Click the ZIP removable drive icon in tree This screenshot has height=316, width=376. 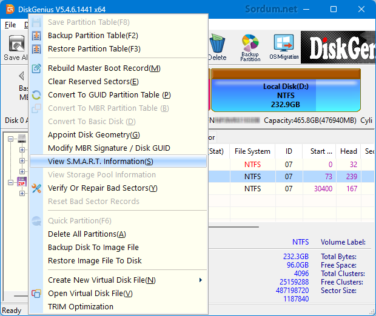coord(22,182)
